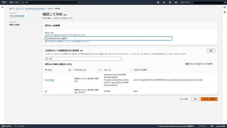Viewport: 227px width, 128px height.
Task: Select None condition cell for S3
Action: click(x=135, y=91)
